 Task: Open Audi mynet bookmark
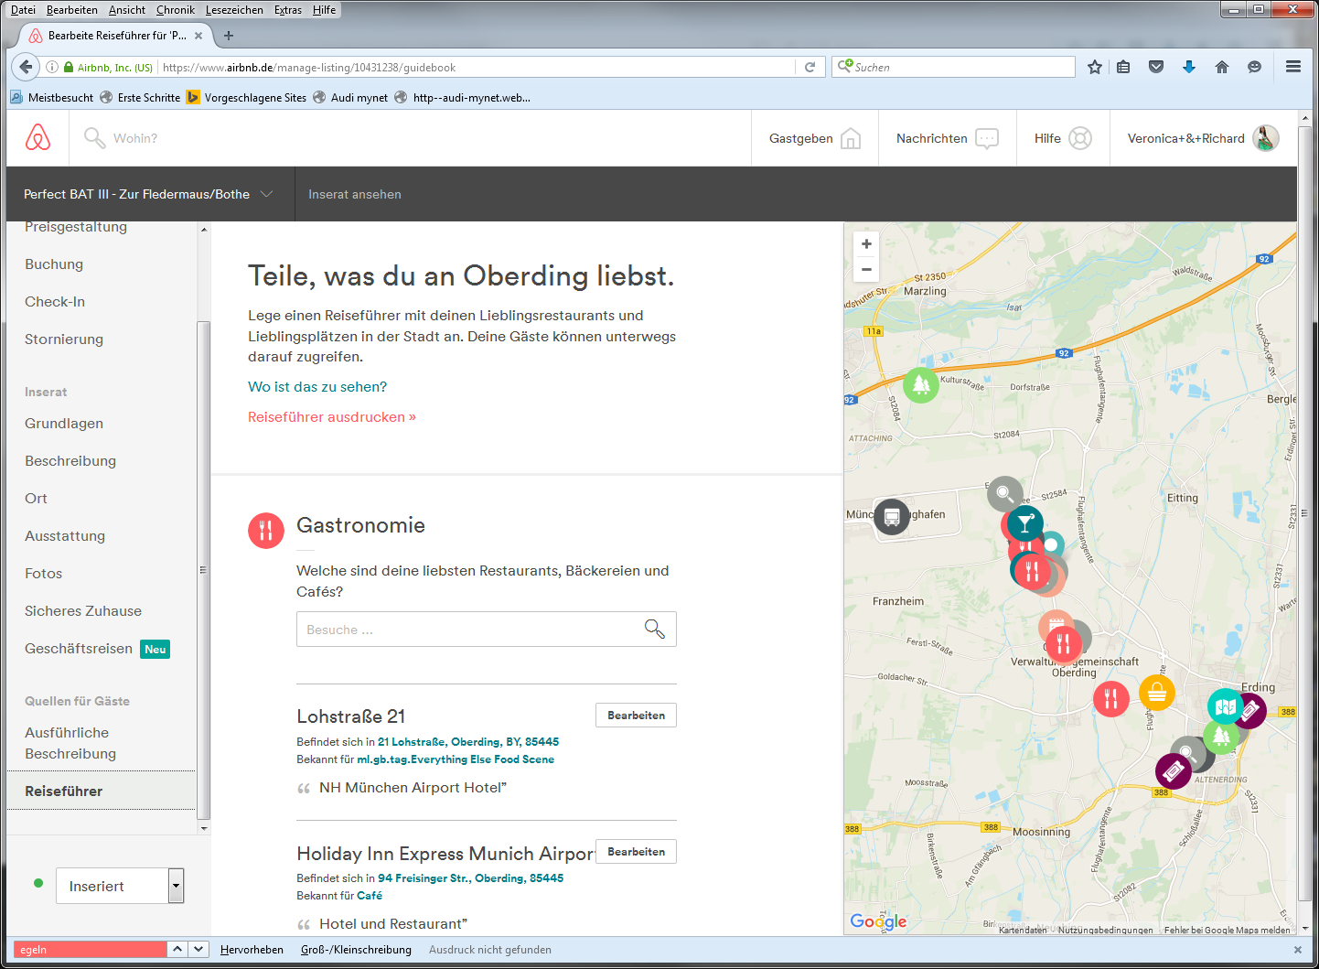pyautogui.click(x=350, y=97)
